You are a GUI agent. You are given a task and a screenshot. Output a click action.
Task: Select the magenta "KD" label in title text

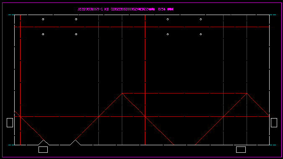coord(107,9)
